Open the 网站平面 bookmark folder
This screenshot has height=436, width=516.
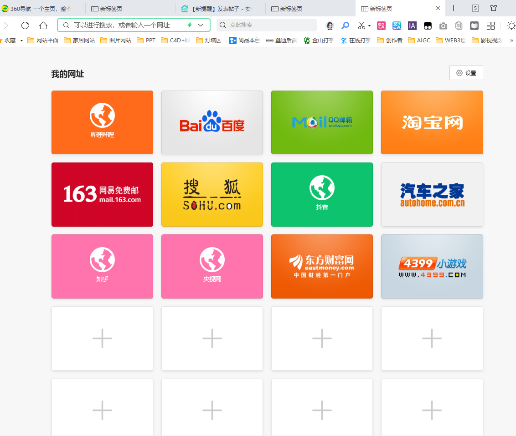click(43, 41)
